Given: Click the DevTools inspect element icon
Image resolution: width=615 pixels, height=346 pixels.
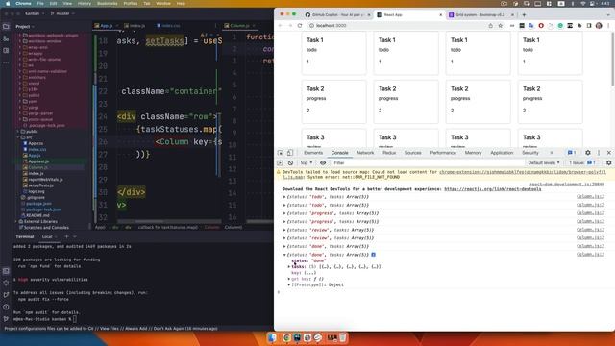Looking at the screenshot, I should point(280,153).
